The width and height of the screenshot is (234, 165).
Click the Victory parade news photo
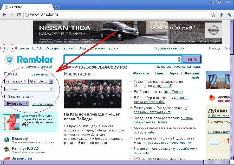93,94
